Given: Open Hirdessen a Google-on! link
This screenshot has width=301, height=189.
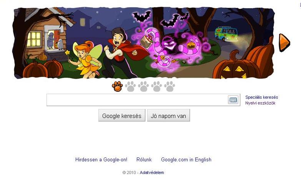Looking at the screenshot, I should coord(101,160).
